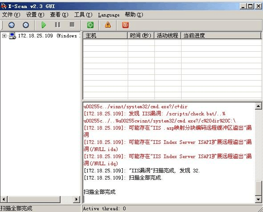Click the 当前进度 column header
Screen dimensions: 263x212
click(x=221, y=36)
